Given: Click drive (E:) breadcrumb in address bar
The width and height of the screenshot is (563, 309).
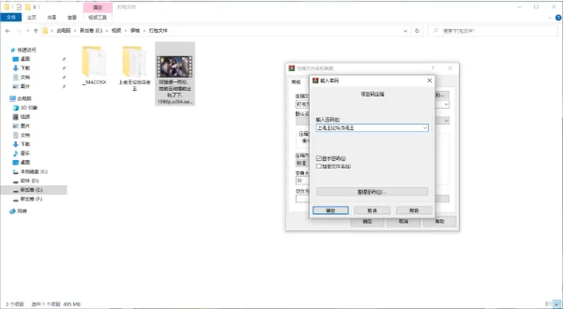Looking at the screenshot, I should pos(91,31).
